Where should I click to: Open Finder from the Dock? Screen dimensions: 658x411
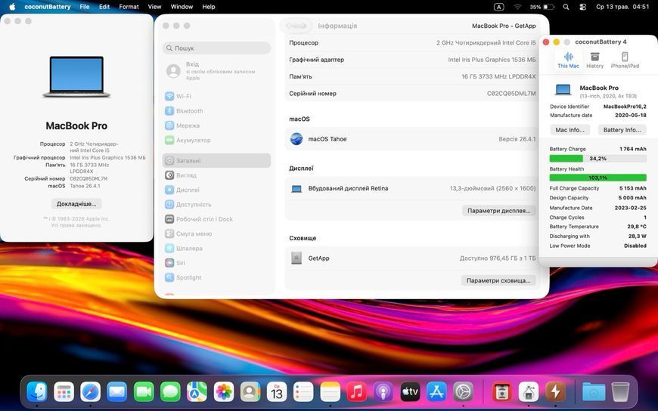pyautogui.click(x=37, y=392)
